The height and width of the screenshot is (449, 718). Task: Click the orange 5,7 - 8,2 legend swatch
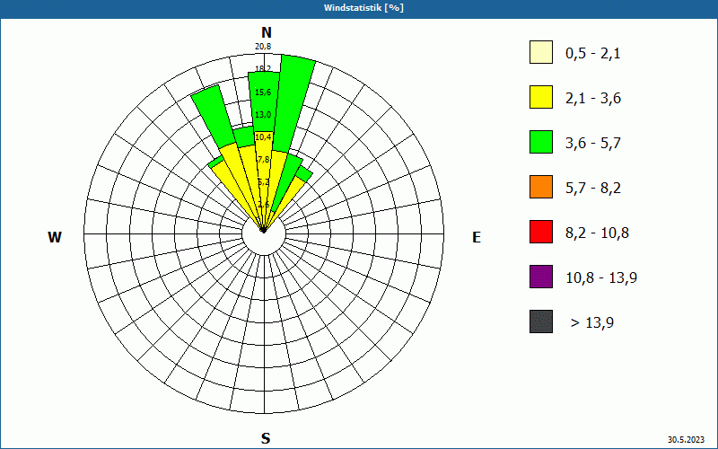tap(541, 187)
